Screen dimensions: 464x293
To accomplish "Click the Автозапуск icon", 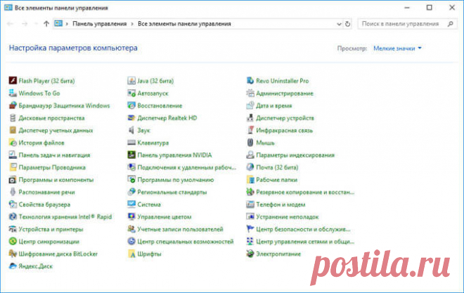I will coord(131,93).
